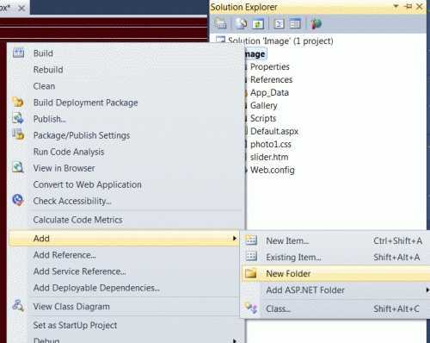Choose Class... in Add submenu
This screenshot has height=343, width=430.
279,309
